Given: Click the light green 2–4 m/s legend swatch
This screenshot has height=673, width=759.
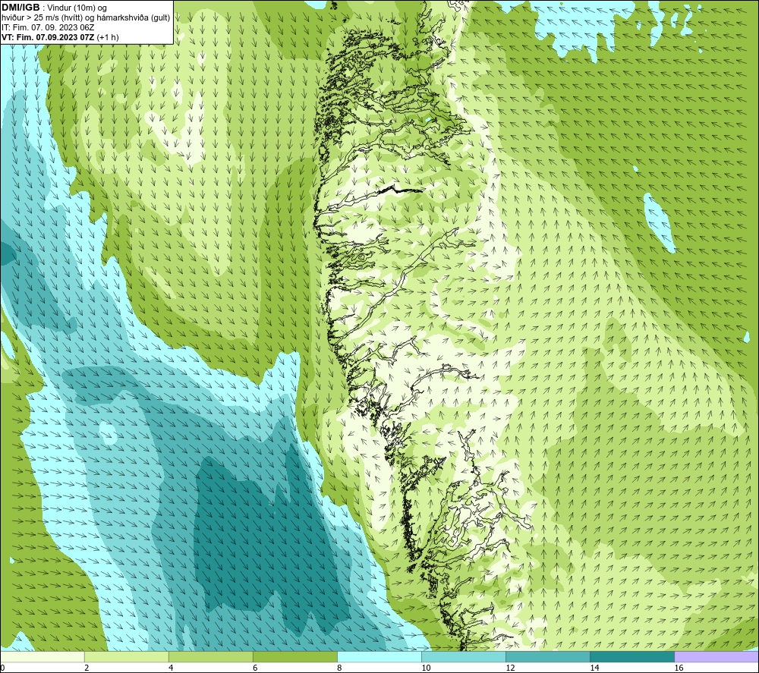Looking at the screenshot, I should [x=126, y=657].
